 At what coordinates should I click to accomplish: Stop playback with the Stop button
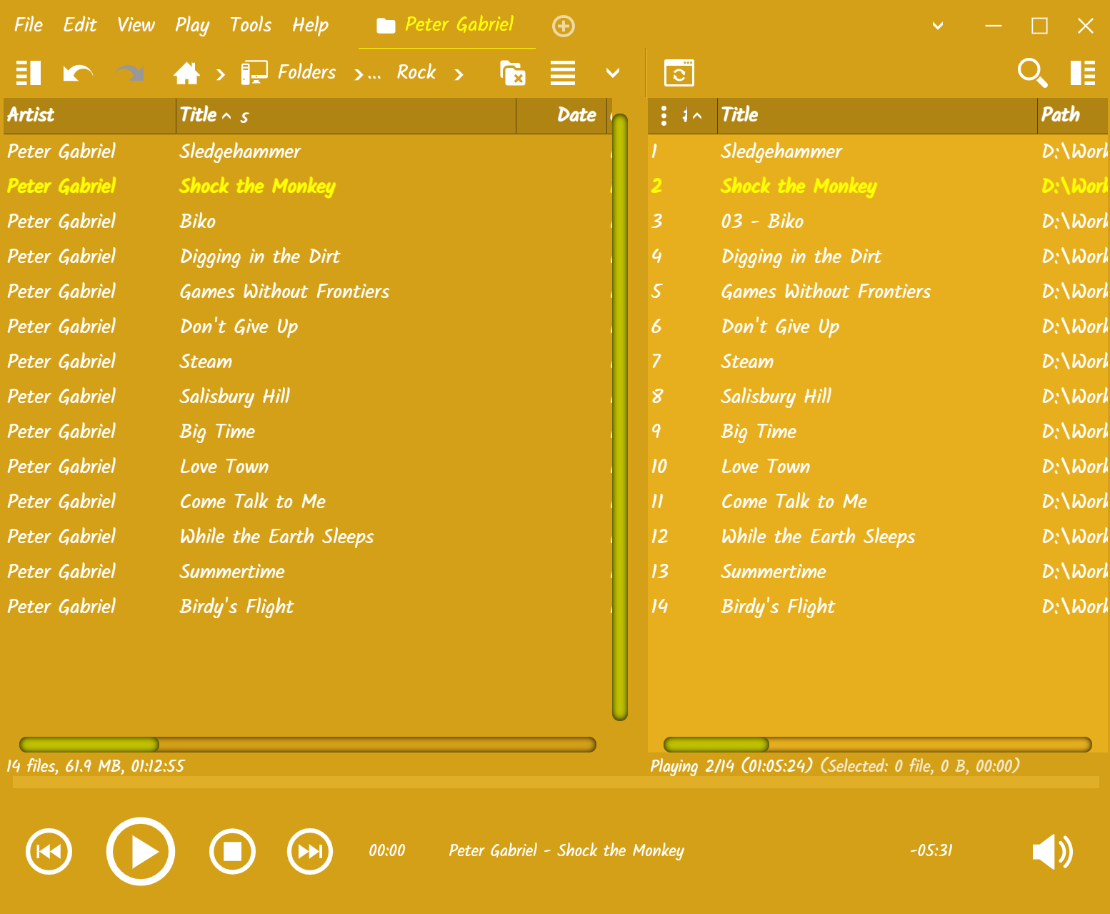coord(232,851)
